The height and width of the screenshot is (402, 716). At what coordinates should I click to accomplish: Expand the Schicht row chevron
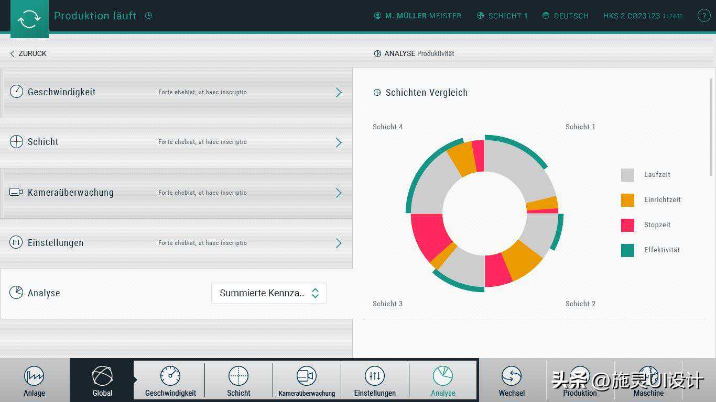339,142
